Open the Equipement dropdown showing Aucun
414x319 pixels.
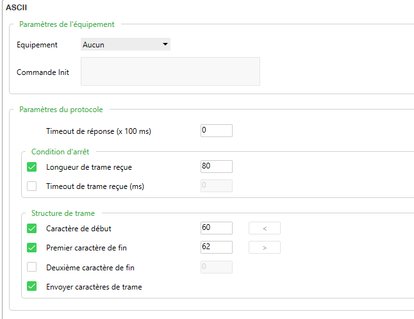(x=126, y=45)
